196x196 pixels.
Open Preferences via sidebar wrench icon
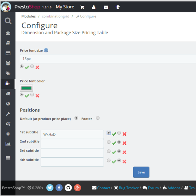(8, 114)
